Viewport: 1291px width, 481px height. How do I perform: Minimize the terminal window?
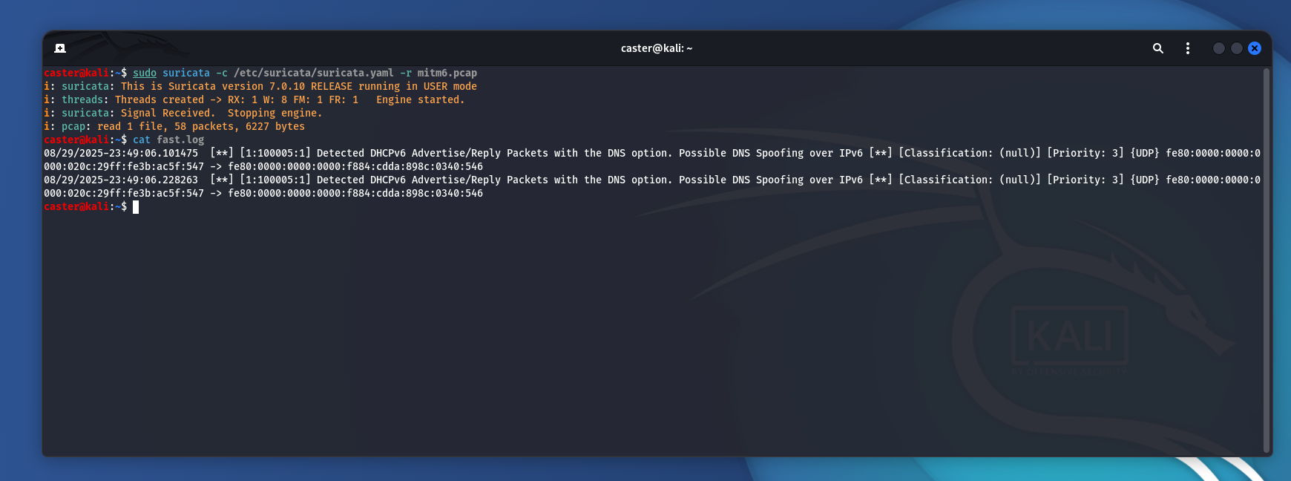[x=1218, y=48]
